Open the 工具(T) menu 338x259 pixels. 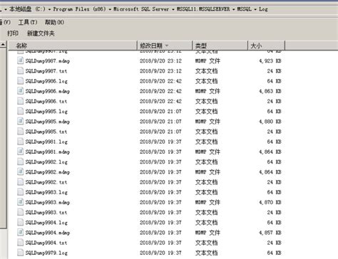coord(28,22)
